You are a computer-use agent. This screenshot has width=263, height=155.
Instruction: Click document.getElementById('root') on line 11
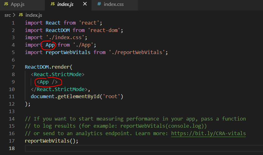77,97
